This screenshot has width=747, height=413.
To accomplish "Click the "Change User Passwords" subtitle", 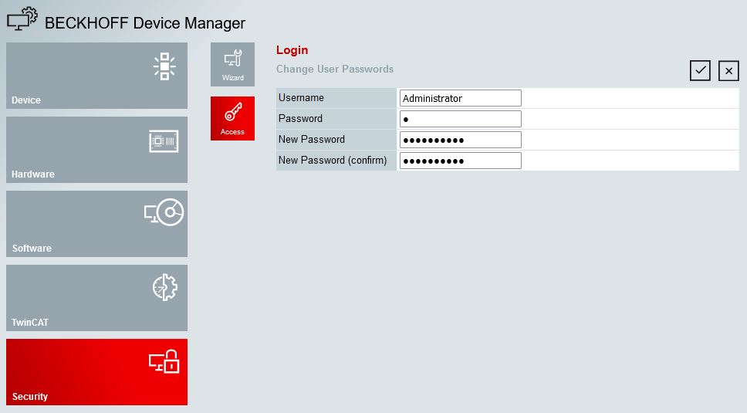I will (335, 69).
